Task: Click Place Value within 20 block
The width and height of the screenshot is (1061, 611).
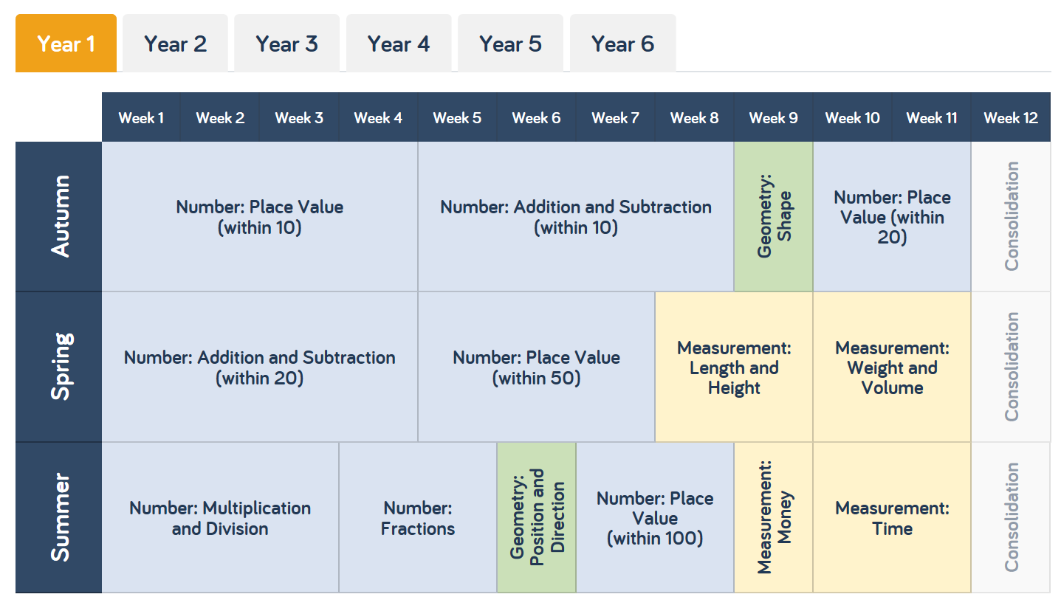Action: click(x=891, y=217)
